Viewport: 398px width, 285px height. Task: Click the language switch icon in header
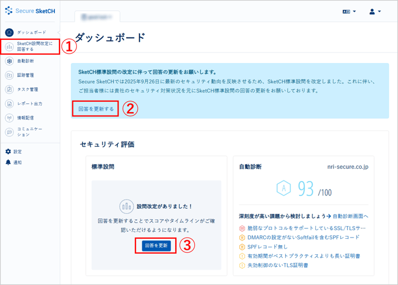[x=346, y=12]
